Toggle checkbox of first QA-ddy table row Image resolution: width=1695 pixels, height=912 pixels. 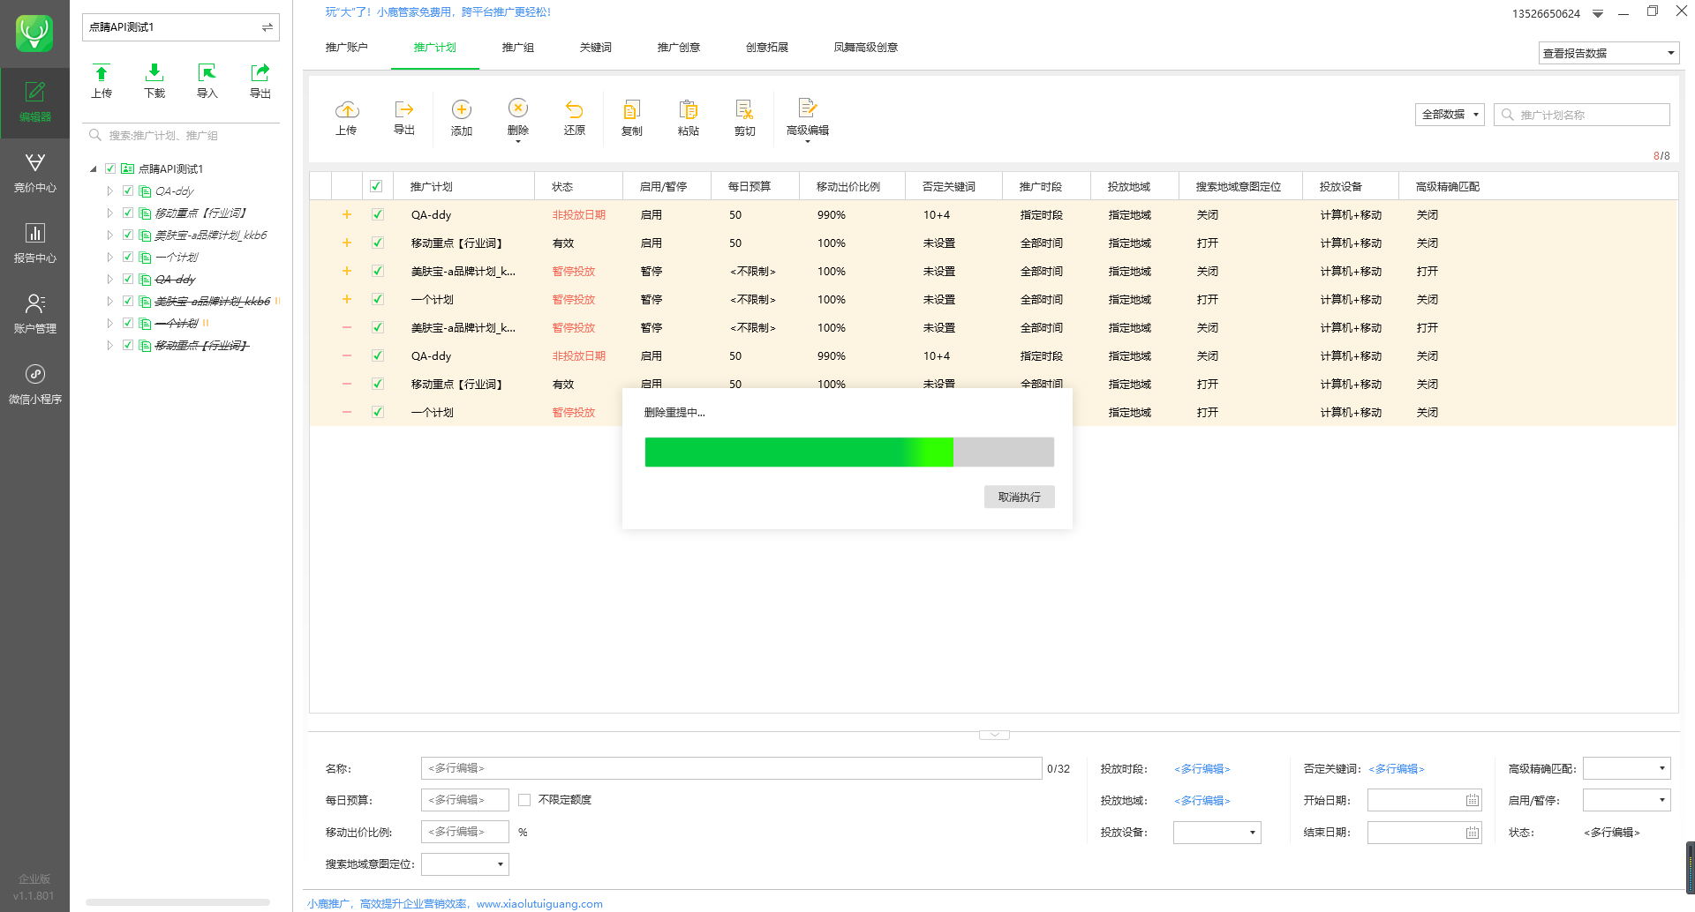click(x=378, y=214)
